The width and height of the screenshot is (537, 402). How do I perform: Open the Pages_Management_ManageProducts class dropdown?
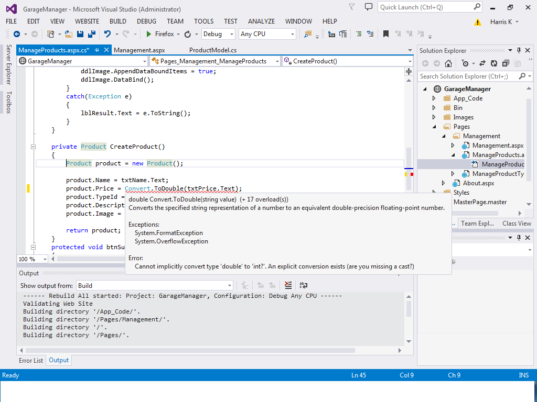(216, 61)
